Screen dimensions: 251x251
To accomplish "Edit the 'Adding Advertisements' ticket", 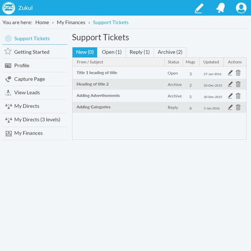I will [x=230, y=96].
